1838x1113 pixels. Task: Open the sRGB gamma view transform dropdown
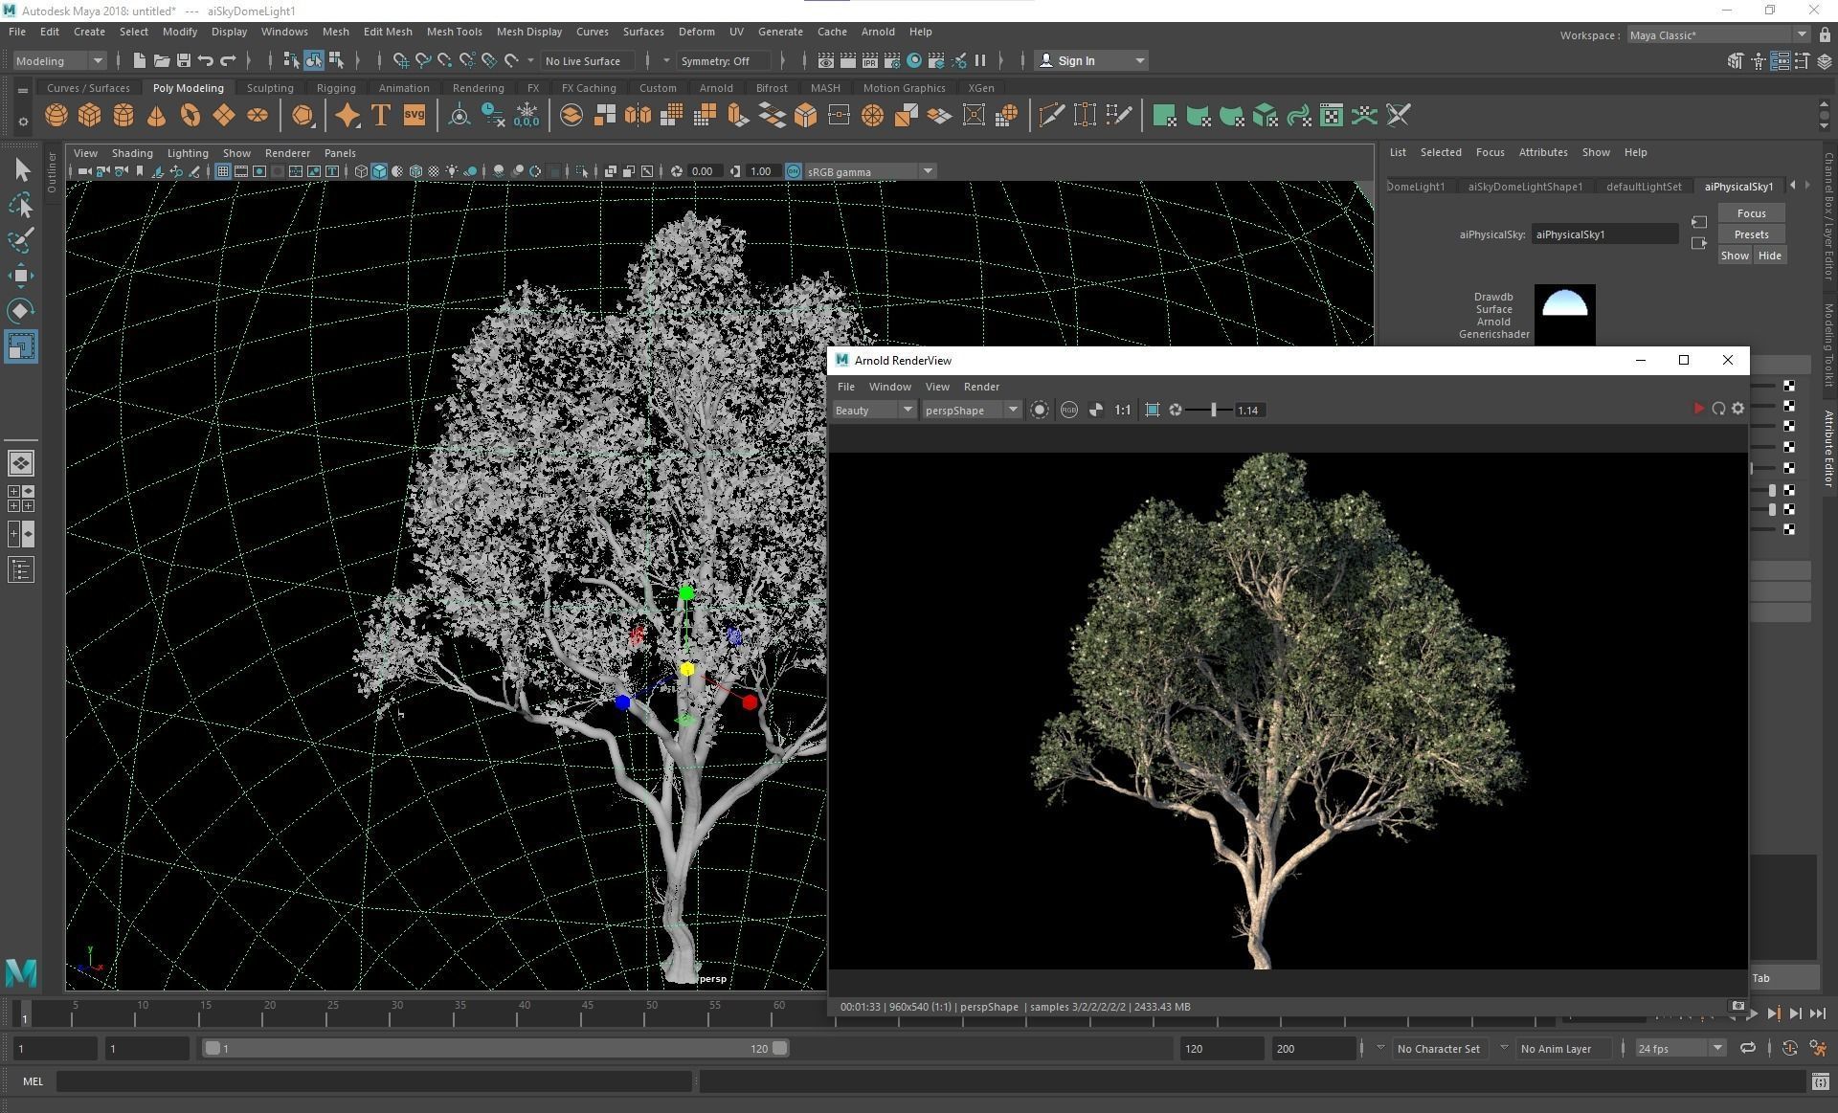point(870,171)
